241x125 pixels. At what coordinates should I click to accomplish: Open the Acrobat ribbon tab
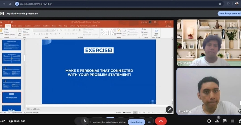pos(72,26)
